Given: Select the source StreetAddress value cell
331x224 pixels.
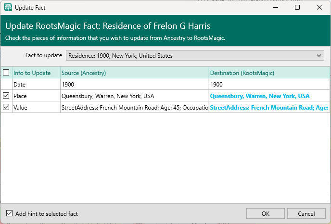Looking at the screenshot, I should (134, 108).
